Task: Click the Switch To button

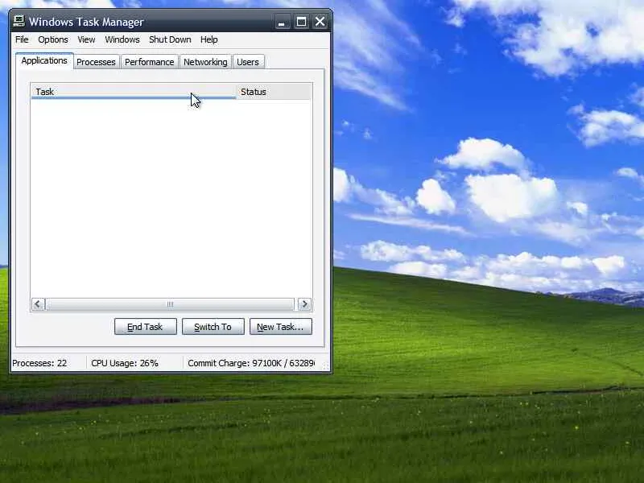Action: click(x=213, y=327)
